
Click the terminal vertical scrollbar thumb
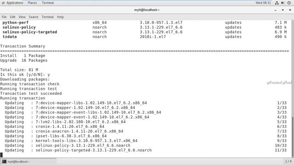pyautogui.click(x=293, y=137)
